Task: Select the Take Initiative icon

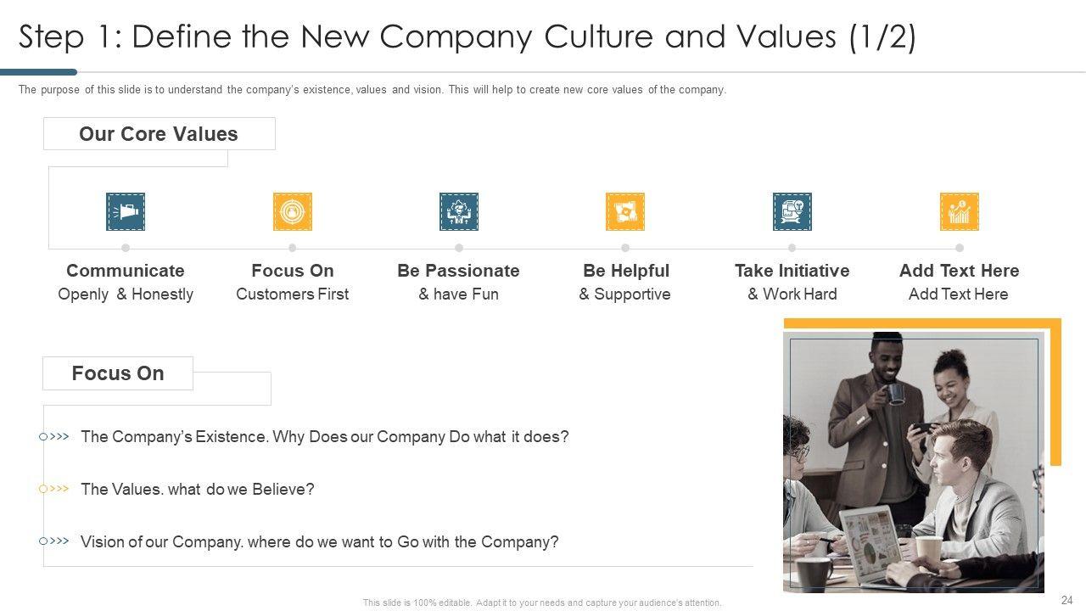Action: (x=792, y=211)
